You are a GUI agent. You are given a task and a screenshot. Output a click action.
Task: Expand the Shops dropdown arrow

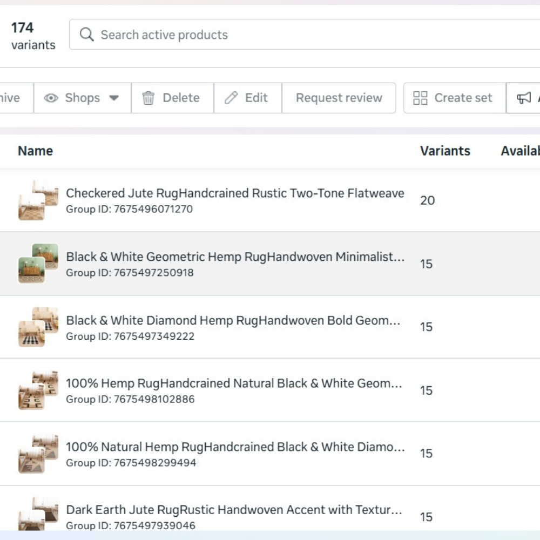point(114,98)
